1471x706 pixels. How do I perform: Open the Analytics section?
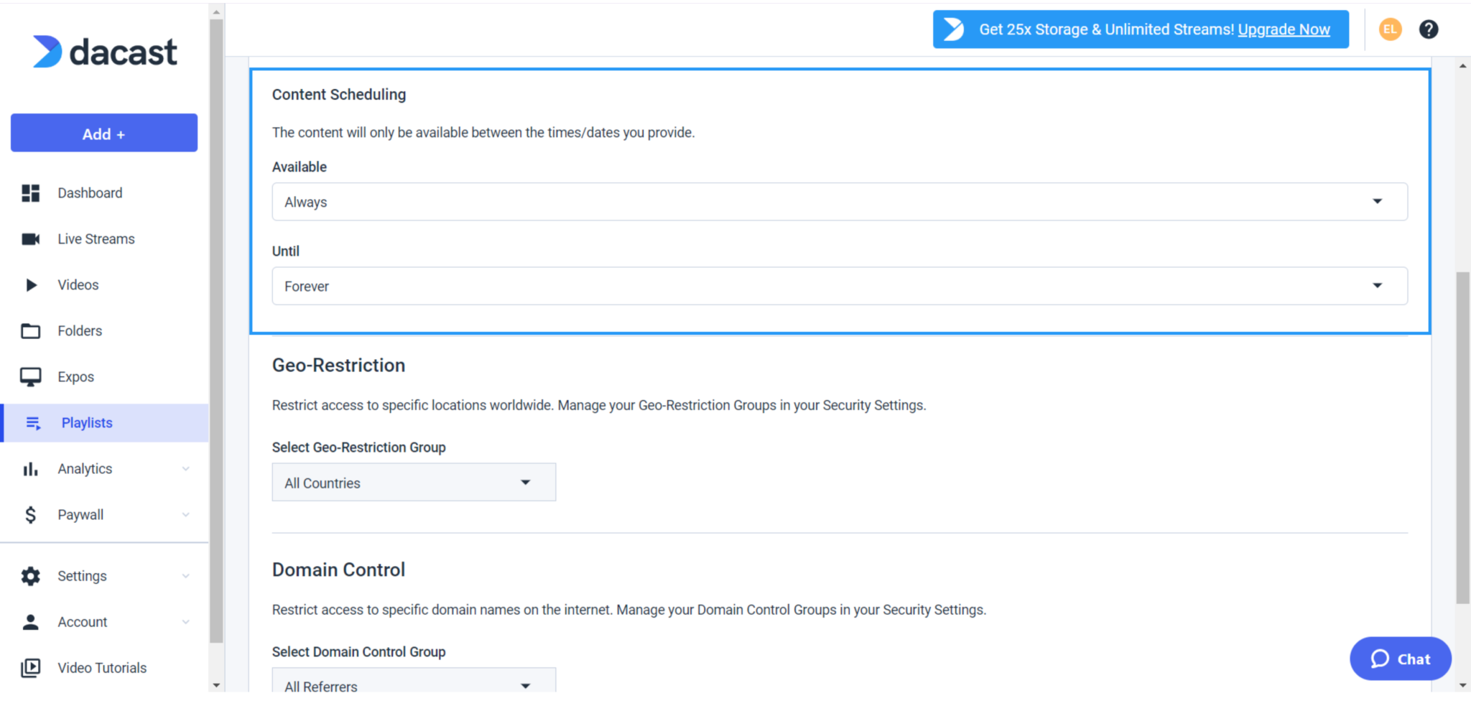[84, 468]
